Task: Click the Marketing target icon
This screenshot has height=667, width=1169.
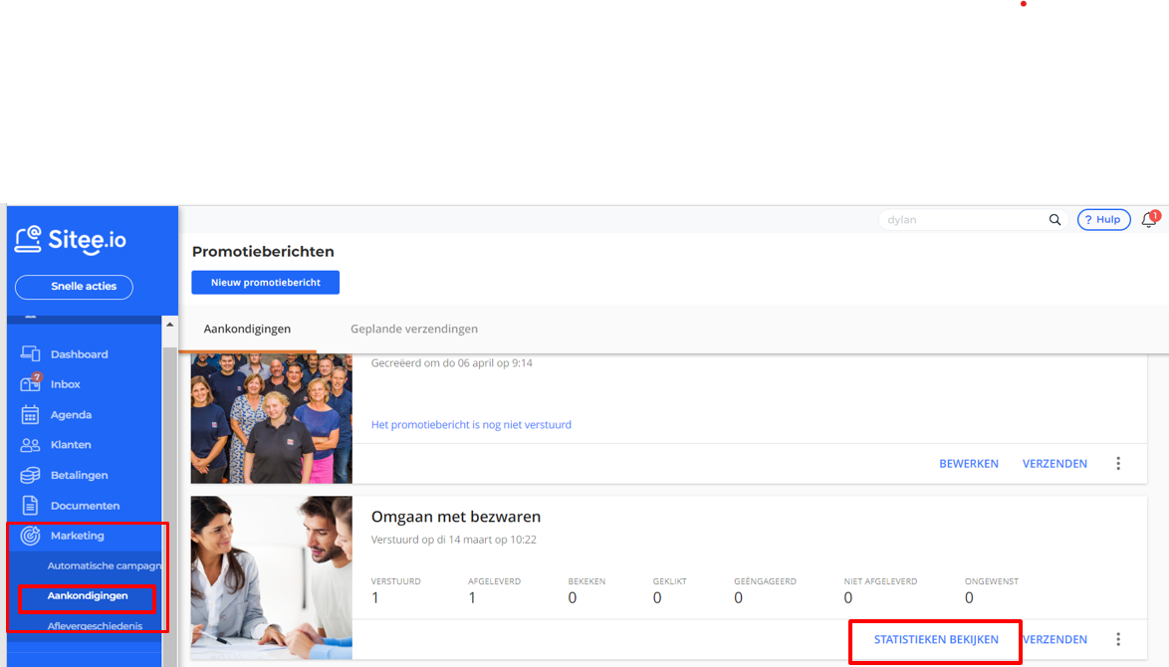Action: 30,535
